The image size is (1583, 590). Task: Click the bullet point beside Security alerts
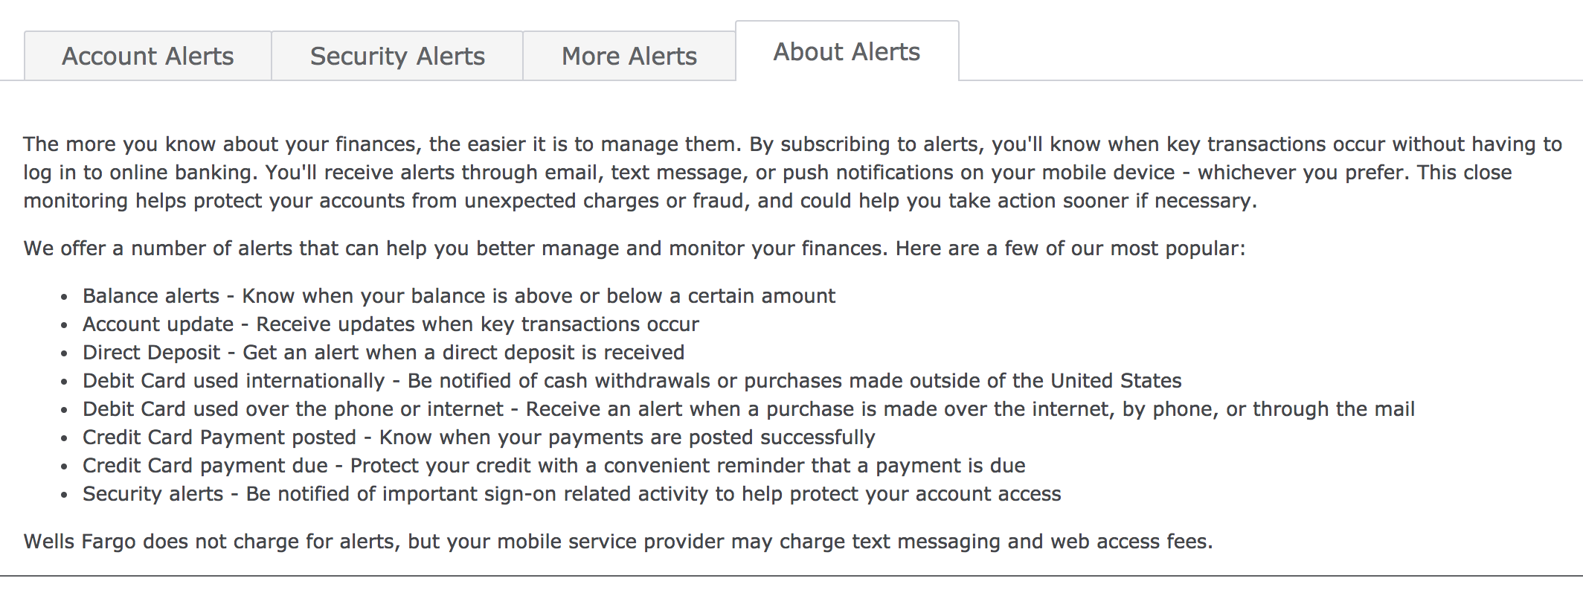pos(63,494)
